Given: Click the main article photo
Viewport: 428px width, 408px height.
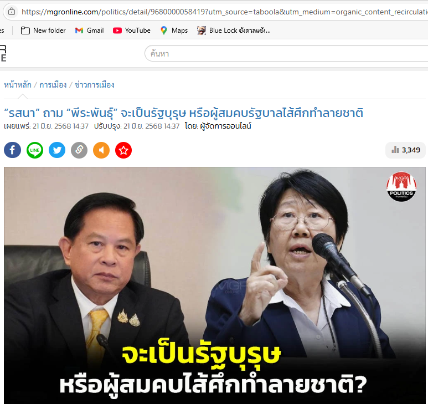Looking at the screenshot, I should tap(214, 285).
